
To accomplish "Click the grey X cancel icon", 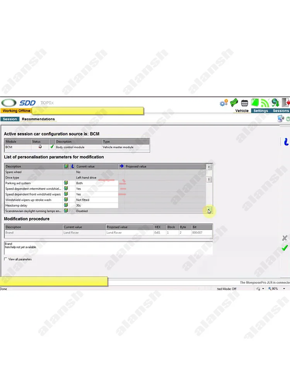I will [x=285, y=238].
